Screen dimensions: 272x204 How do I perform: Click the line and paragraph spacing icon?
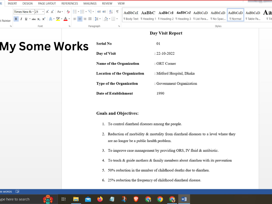(97, 19)
